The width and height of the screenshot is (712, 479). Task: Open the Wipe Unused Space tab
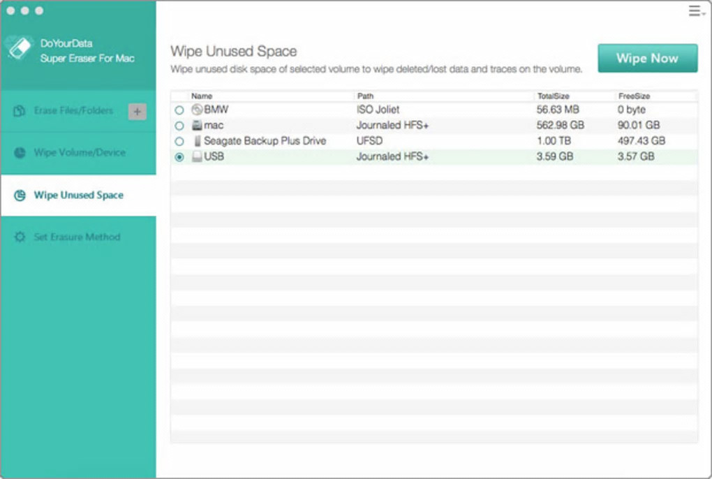[x=78, y=196]
